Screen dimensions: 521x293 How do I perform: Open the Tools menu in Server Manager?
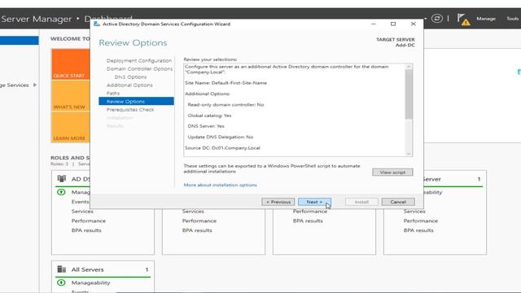coord(513,19)
